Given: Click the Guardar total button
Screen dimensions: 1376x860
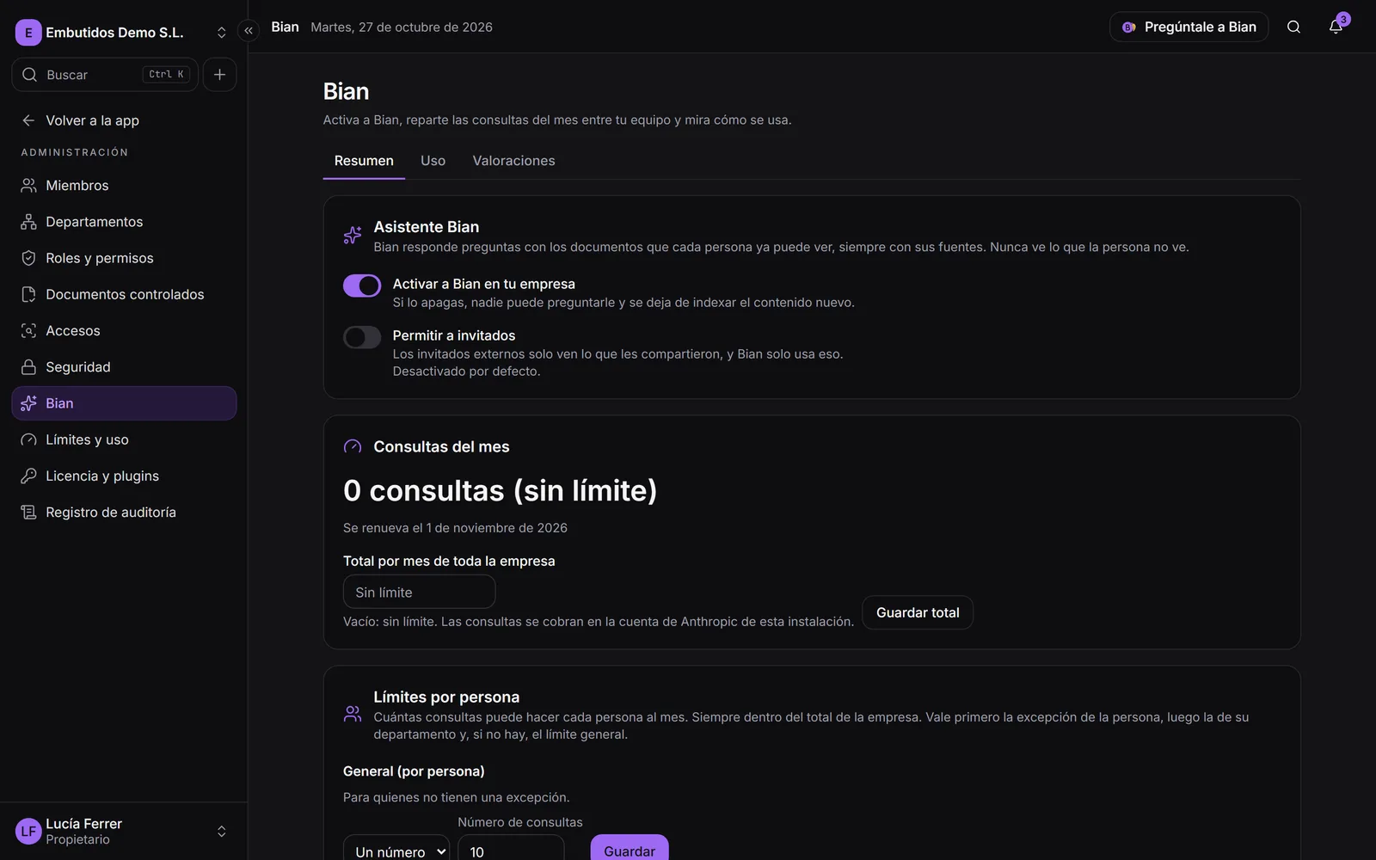Looking at the screenshot, I should [918, 612].
